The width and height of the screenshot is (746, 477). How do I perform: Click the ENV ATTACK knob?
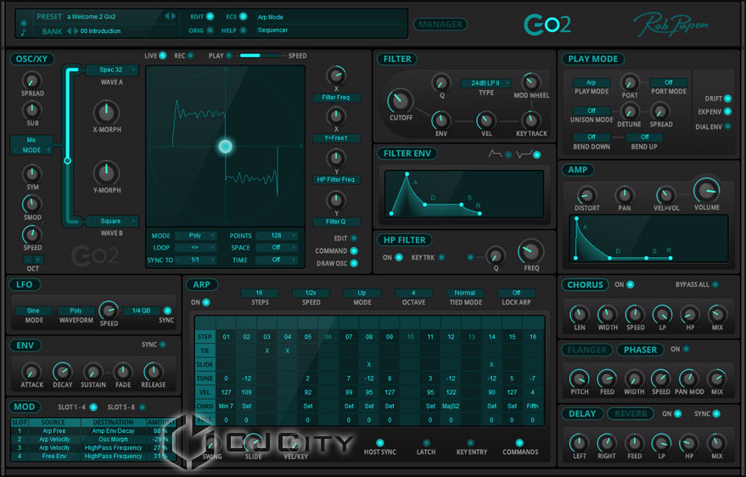tap(31, 372)
